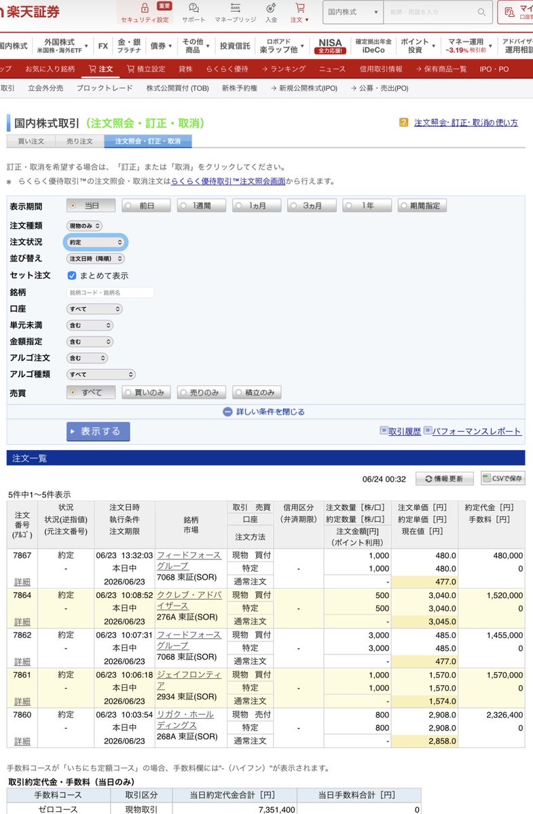Screen dimensions: 533x814
Task: Open ククレブ・アドバイザーズ stock link
Action: coord(189,600)
